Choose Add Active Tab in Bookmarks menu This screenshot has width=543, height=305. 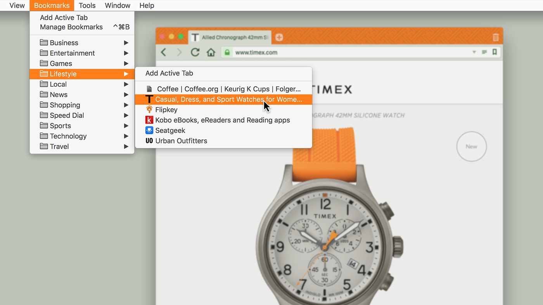(82, 17)
